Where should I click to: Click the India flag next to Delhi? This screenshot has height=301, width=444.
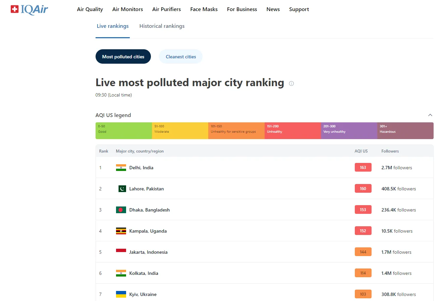pos(121,168)
